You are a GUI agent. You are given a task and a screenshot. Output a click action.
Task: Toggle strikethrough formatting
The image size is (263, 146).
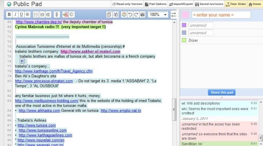[27, 15]
